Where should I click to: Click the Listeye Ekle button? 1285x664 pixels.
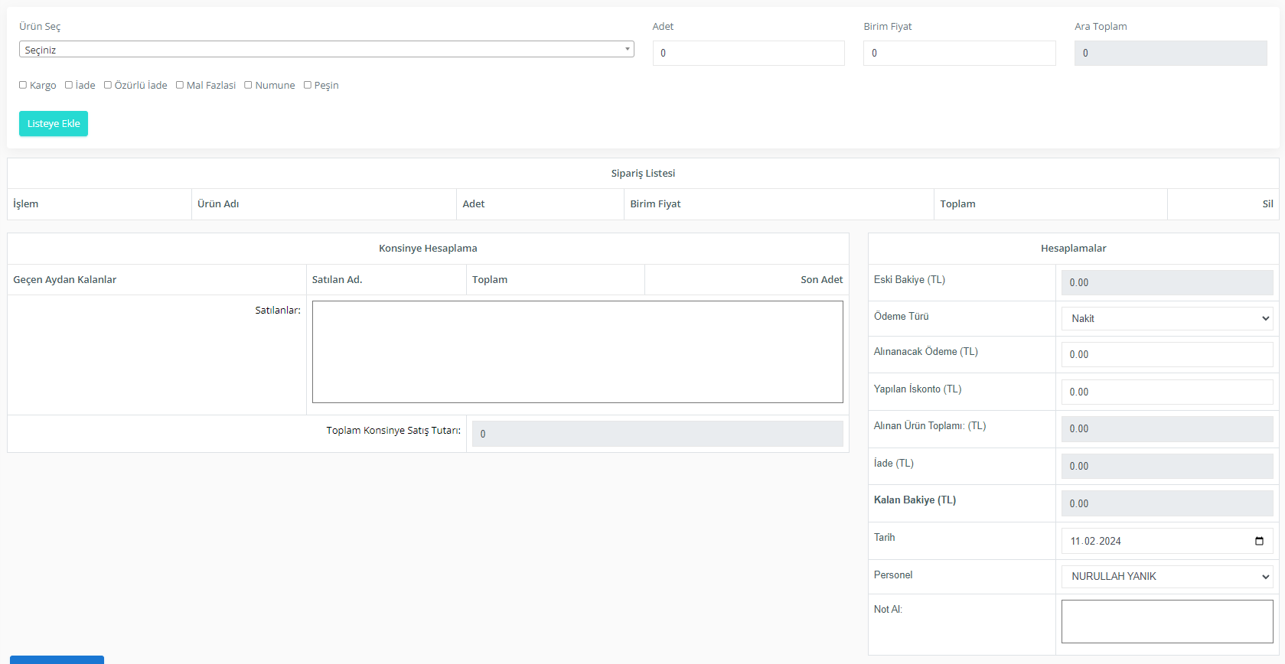[x=54, y=123]
